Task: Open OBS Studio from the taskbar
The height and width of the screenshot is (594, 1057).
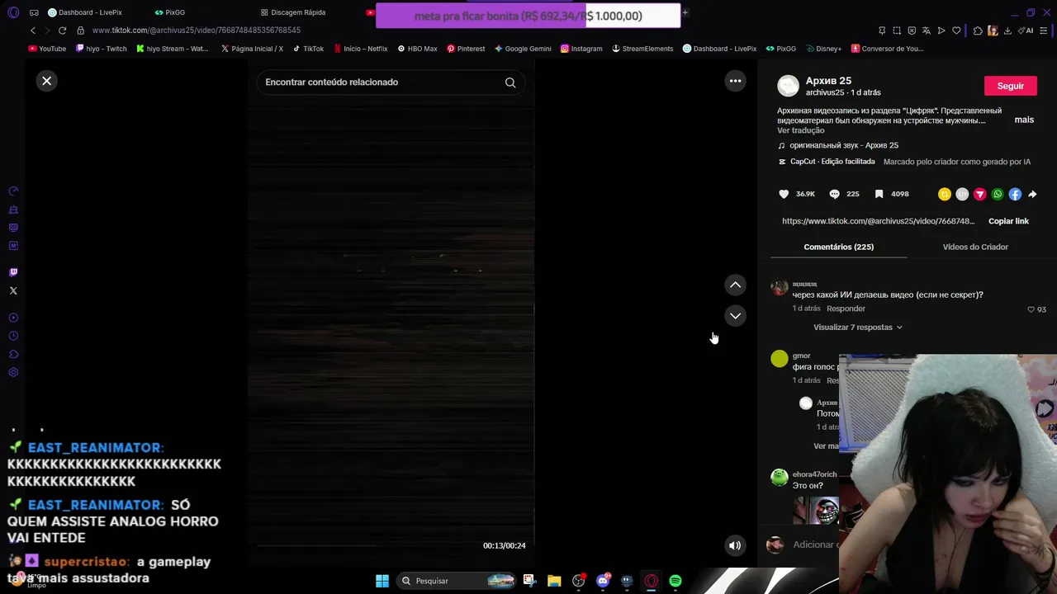Action: [579, 581]
